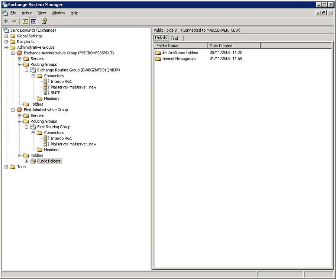Click the Exchange Routing Group icon

[x=33, y=70]
